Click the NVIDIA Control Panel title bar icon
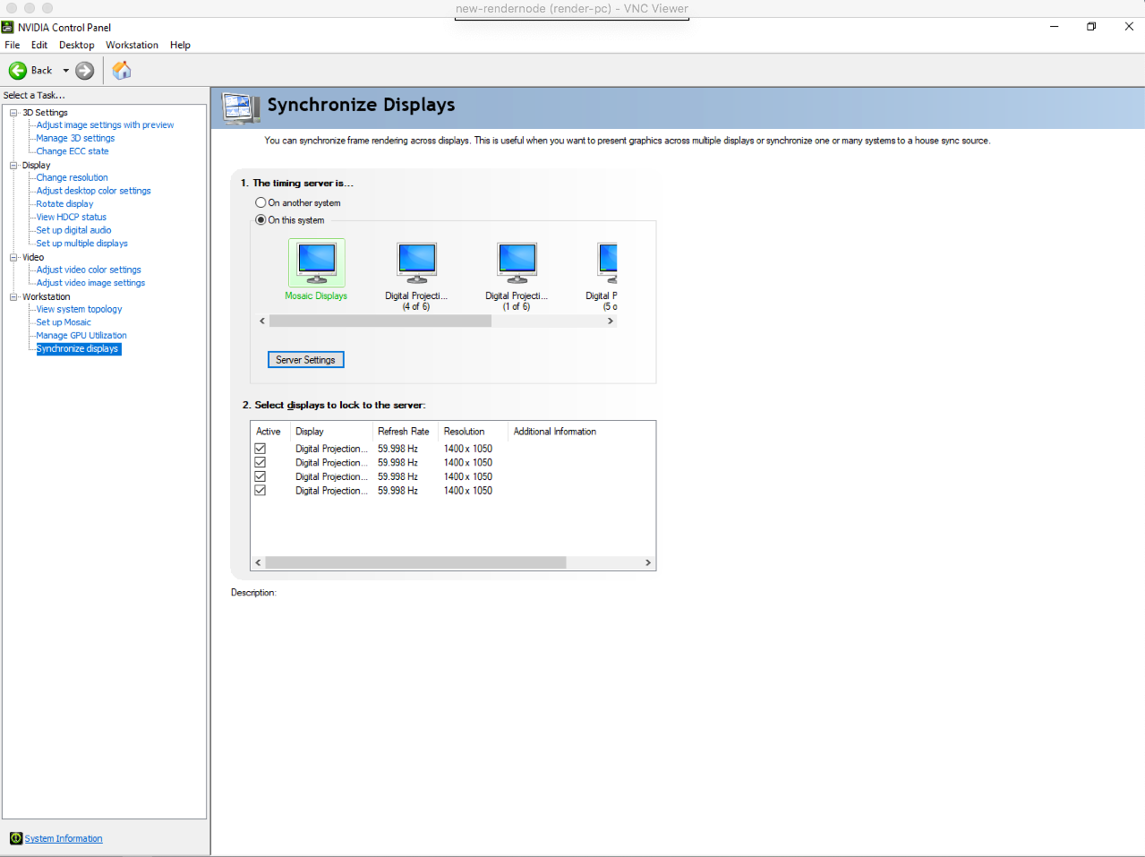The image size is (1145, 857). click(x=8, y=27)
